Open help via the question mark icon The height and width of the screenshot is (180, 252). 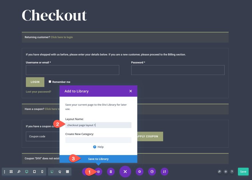click(x=232, y=171)
